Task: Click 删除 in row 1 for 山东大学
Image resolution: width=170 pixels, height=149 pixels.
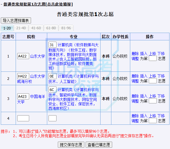Action: tap(135, 54)
